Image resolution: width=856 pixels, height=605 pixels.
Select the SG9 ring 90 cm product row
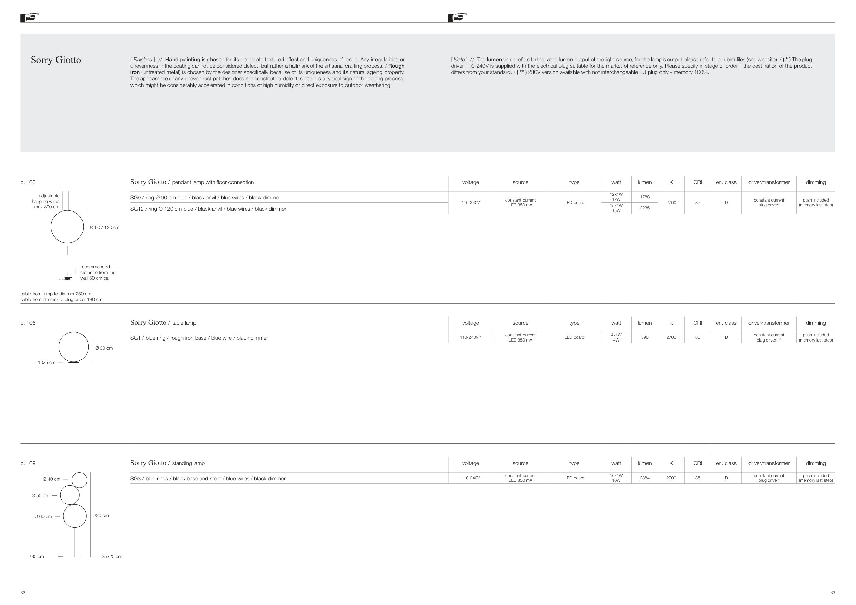click(205, 198)
